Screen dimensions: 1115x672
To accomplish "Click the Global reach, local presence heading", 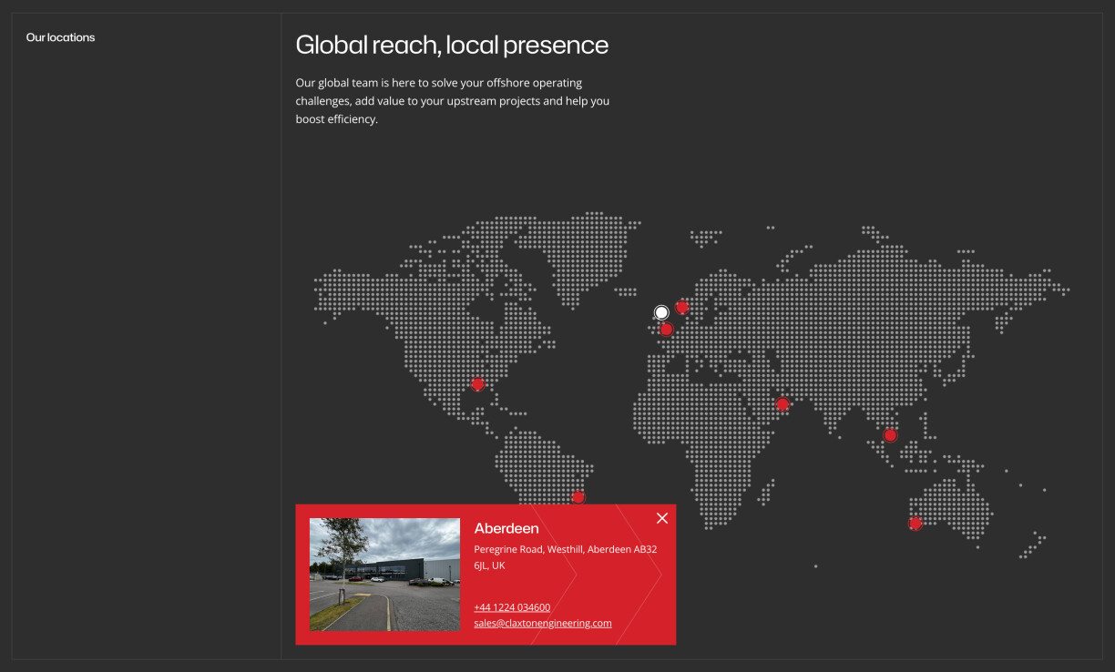I will (x=452, y=45).
